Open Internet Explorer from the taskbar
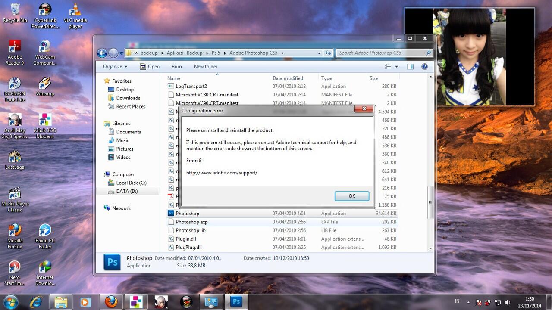Screen dimensions: 552x310 point(36,302)
